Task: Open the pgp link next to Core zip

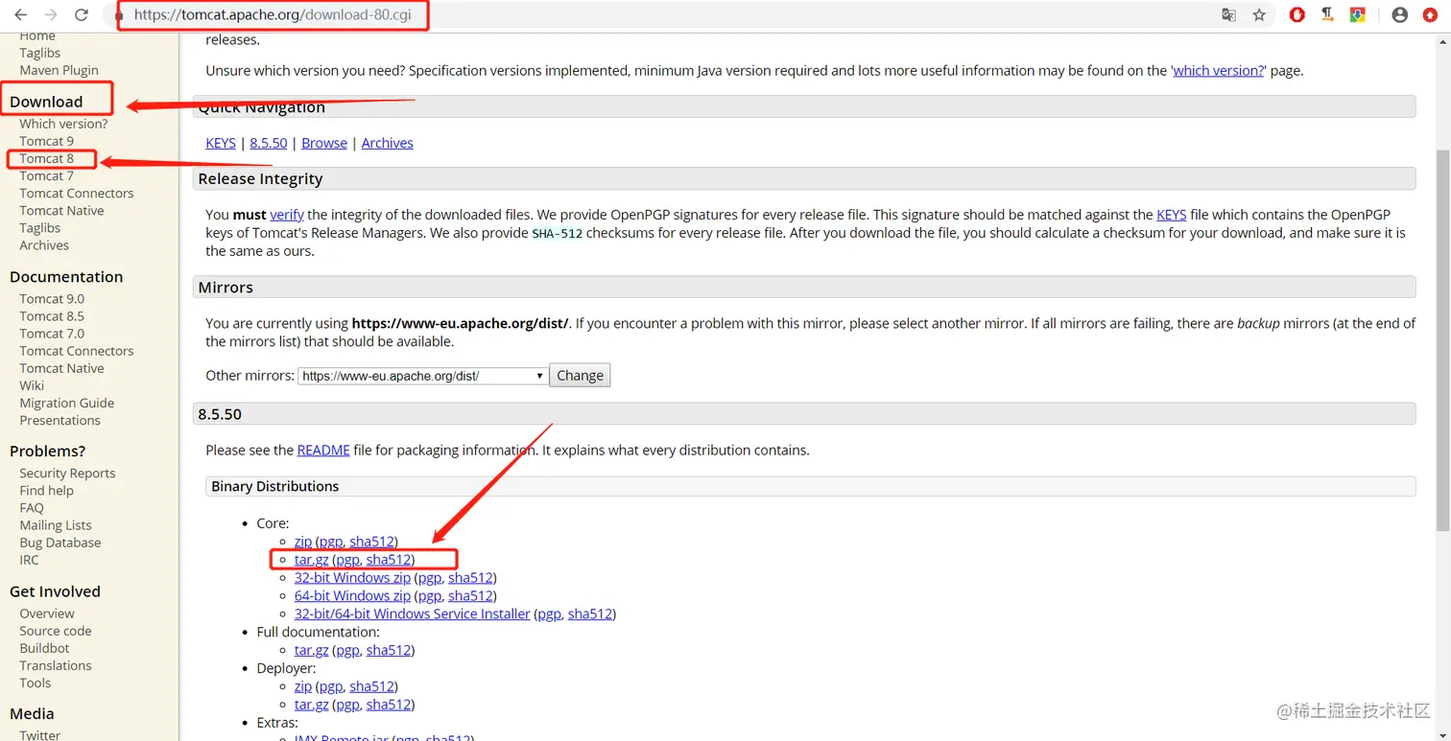Action: (x=331, y=542)
